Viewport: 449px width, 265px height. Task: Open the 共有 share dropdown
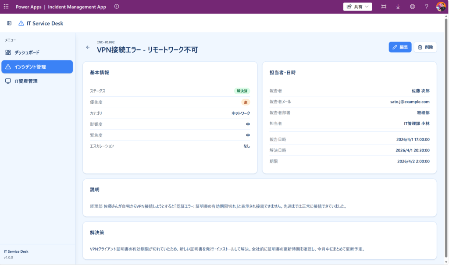357,7
